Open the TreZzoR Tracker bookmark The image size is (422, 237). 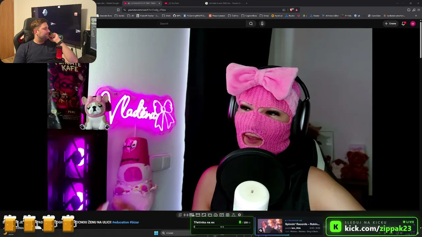pos(148,16)
